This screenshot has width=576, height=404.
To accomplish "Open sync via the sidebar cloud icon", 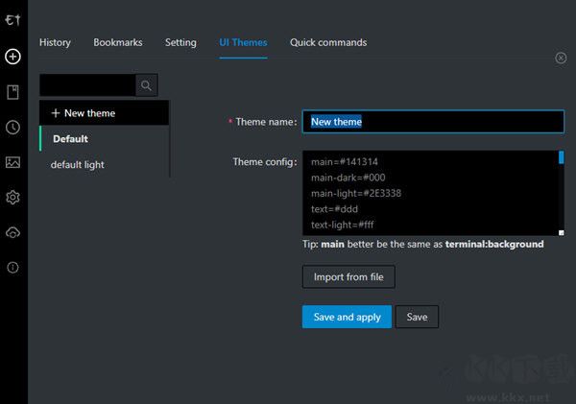I will 12,232.
